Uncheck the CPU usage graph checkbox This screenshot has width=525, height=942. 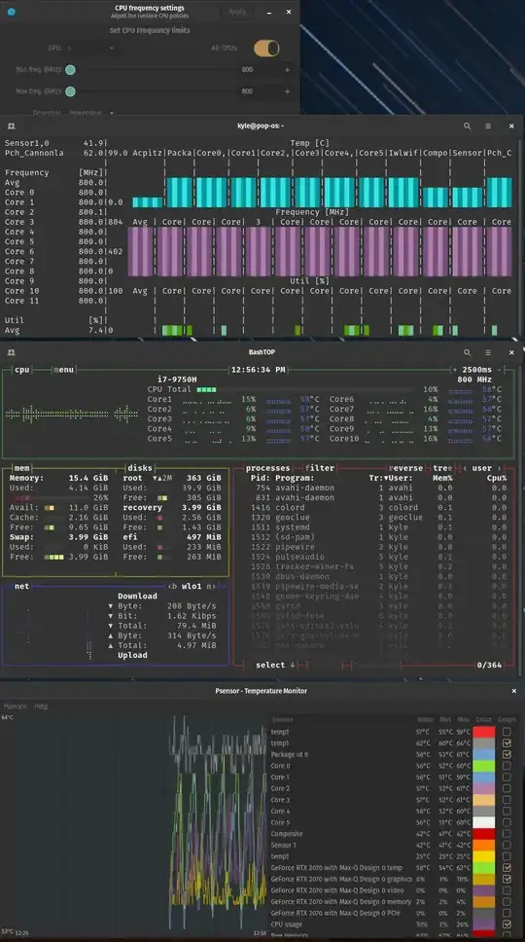(507, 924)
